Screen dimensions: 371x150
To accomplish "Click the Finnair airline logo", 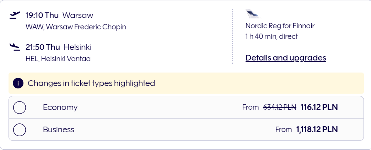I will click(252, 14).
